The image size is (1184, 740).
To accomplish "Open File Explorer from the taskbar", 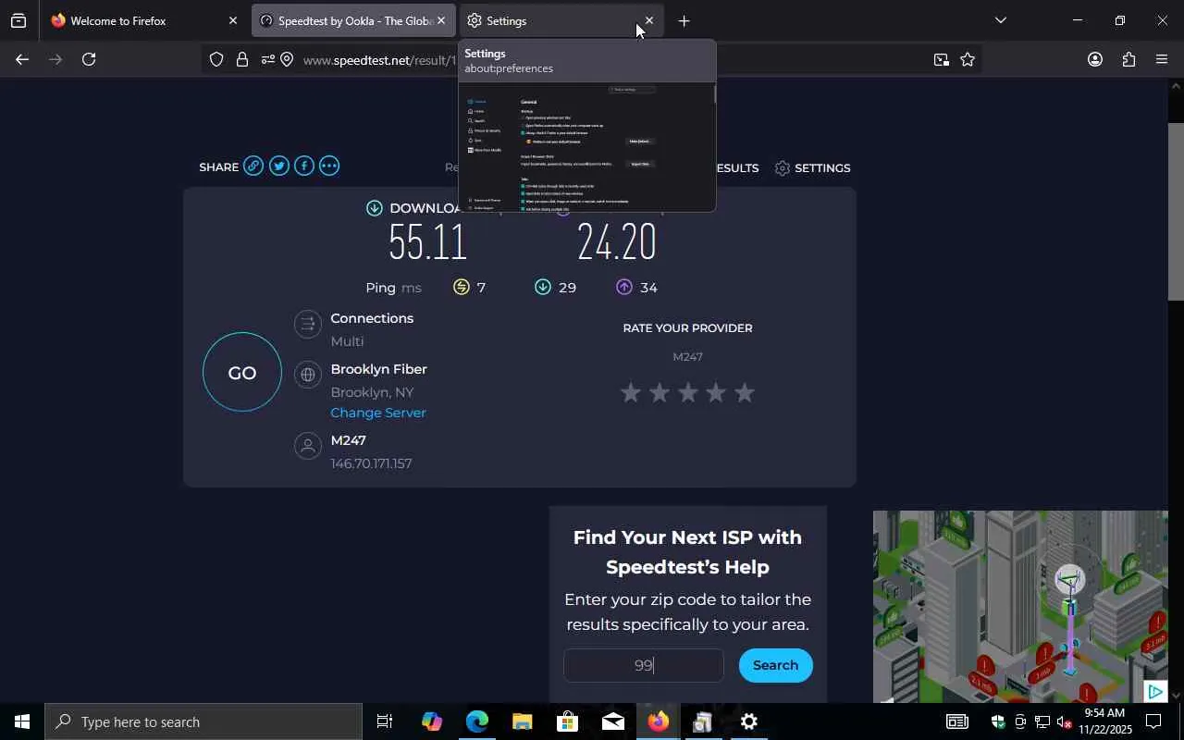I will 523,721.
